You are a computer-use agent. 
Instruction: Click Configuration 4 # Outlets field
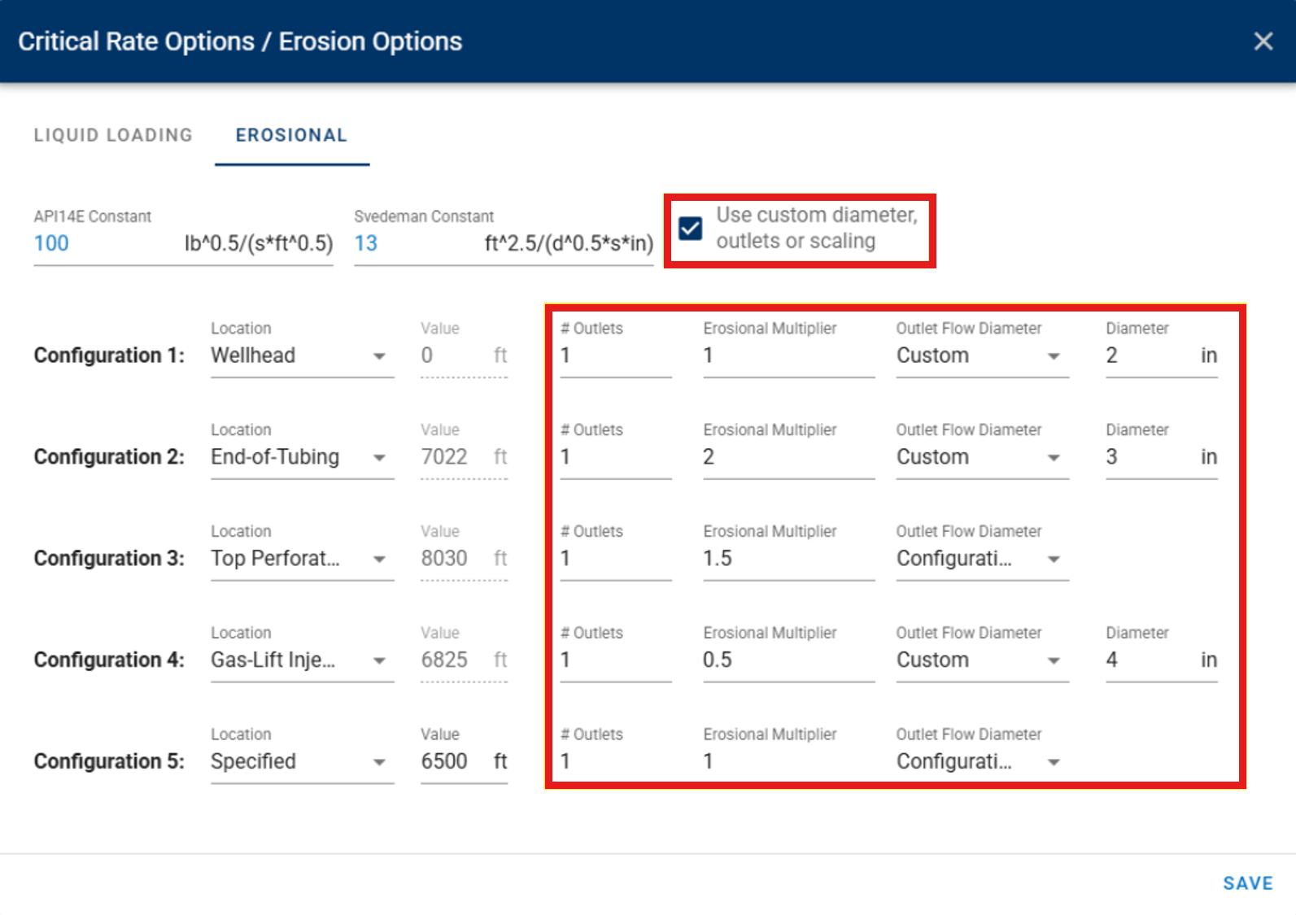616,660
